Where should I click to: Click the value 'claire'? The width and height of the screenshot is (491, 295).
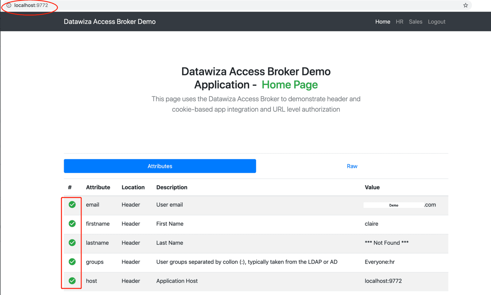tap(371, 224)
